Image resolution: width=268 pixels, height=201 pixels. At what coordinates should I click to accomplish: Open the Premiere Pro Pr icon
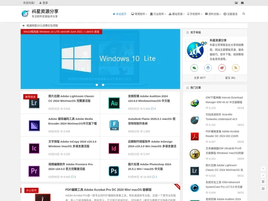click(x=34, y=171)
